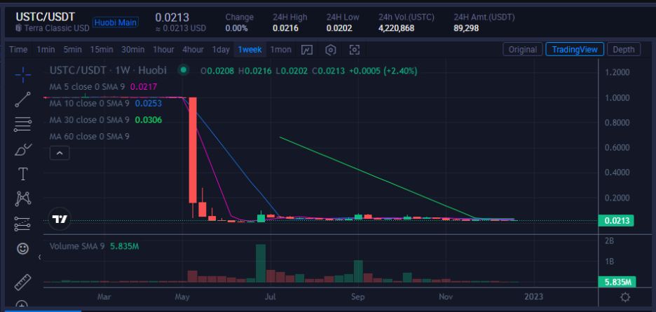Click the Huobi Main badge
The height and width of the screenshot is (312, 656).
point(116,22)
